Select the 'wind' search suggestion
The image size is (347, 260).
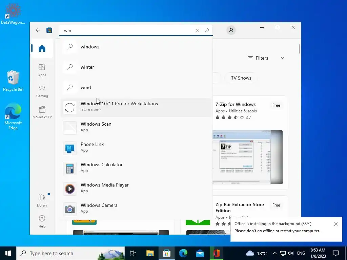[x=136, y=88]
